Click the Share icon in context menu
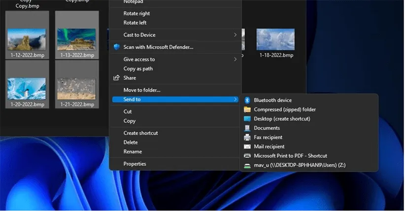Image resolution: width=405 pixels, height=211 pixels. [117, 78]
